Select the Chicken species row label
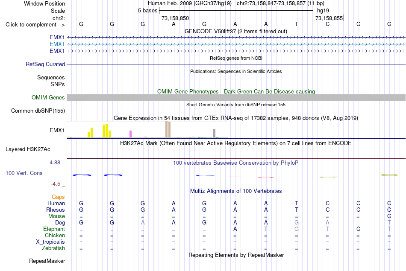406x271 pixels. pos(55,235)
